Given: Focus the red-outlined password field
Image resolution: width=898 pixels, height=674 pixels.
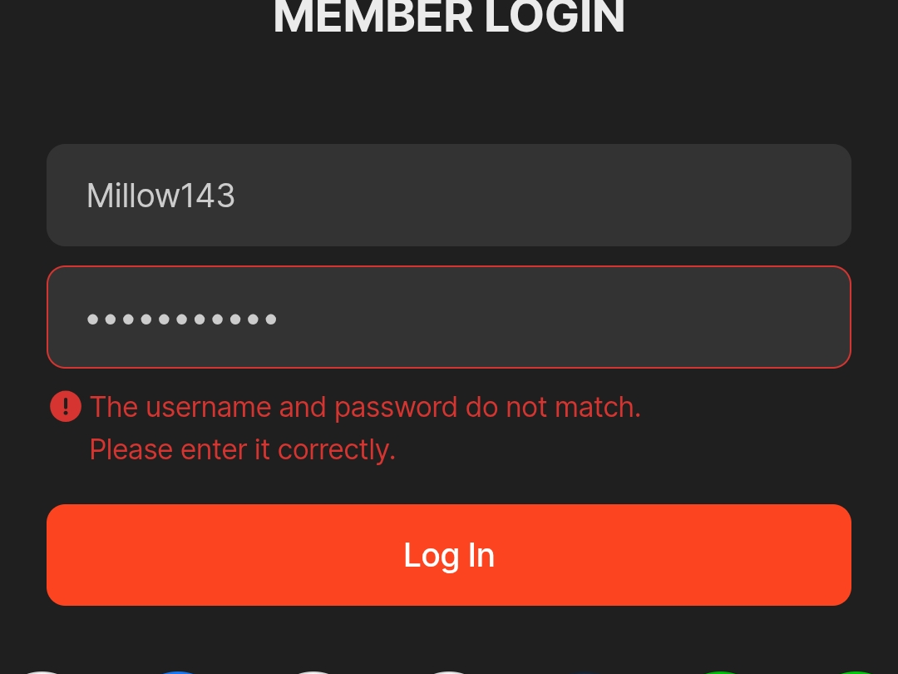Looking at the screenshot, I should 449,317.
